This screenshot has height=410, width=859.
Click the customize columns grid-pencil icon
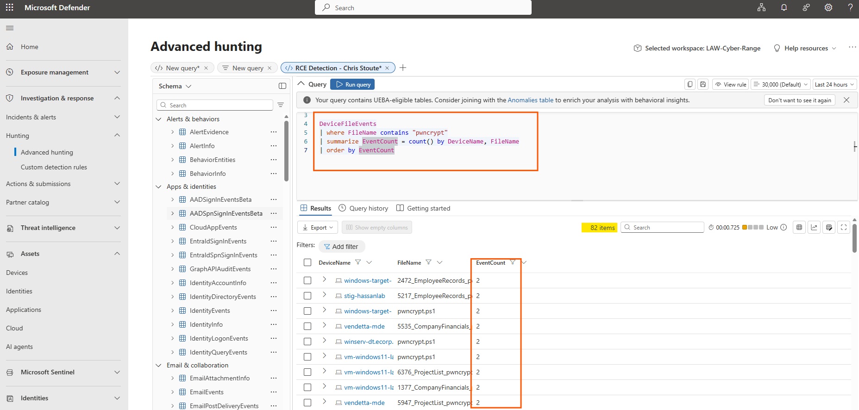pyautogui.click(x=829, y=227)
